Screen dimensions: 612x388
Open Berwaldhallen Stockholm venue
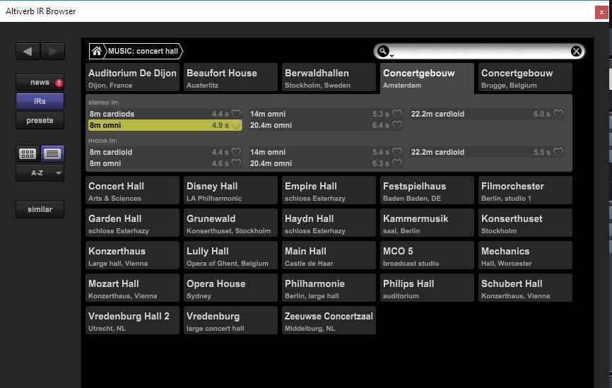(329, 77)
